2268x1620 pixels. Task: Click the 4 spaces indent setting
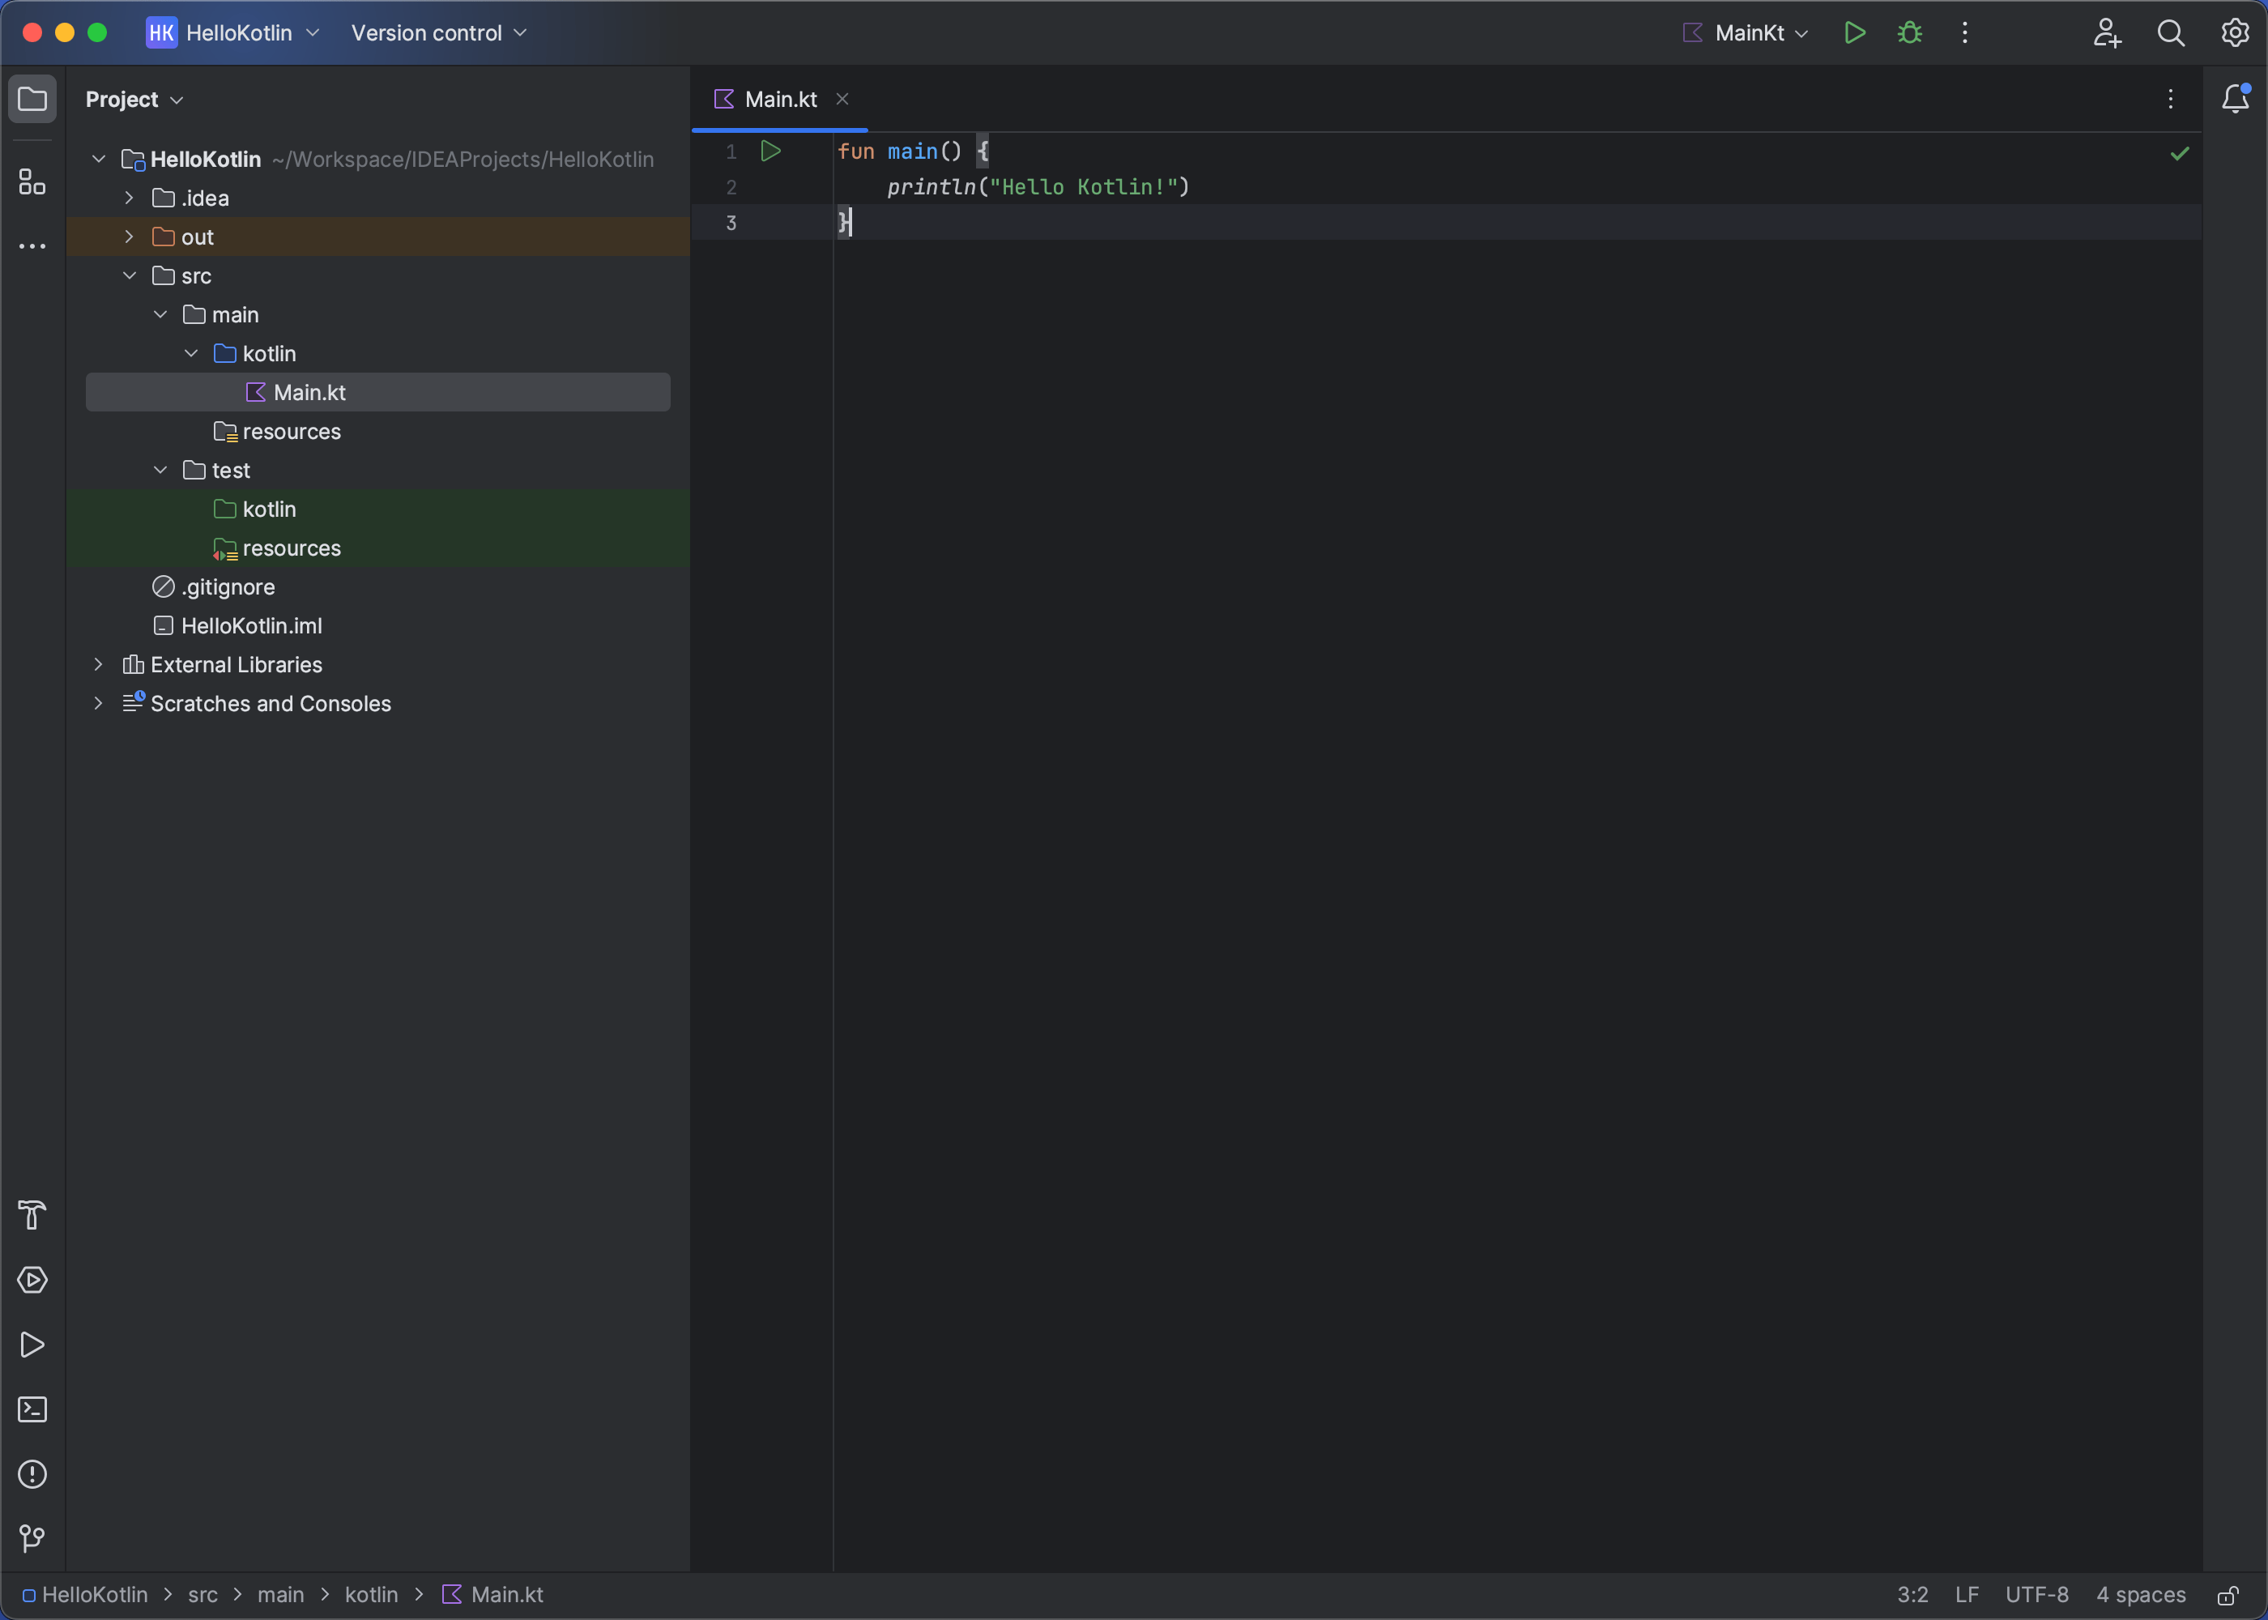tap(2140, 1595)
